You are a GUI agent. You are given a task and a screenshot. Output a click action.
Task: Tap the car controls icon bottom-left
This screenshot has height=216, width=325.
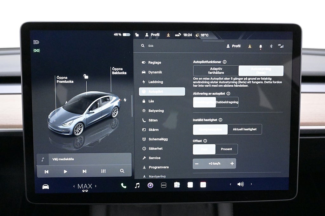coord(46,187)
